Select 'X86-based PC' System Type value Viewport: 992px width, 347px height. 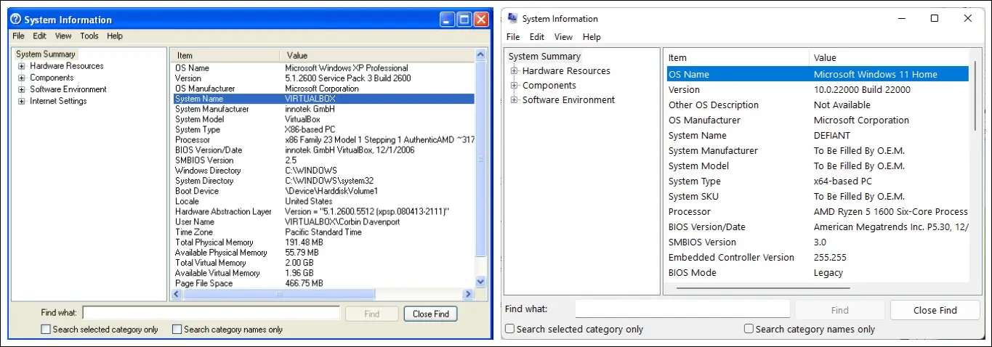(310, 129)
